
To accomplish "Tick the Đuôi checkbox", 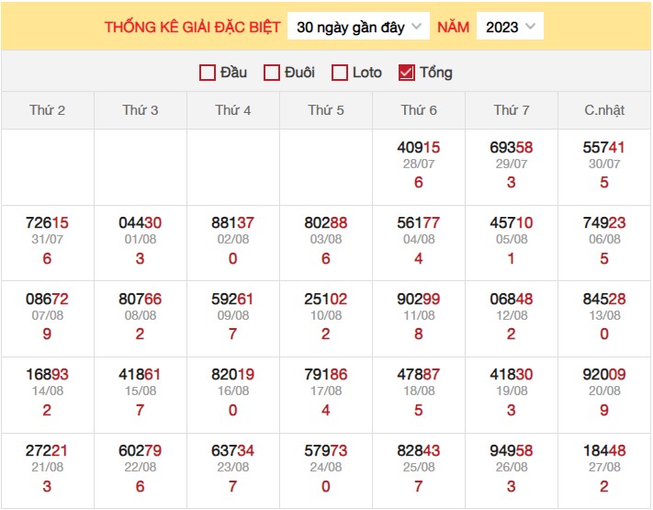I will click(272, 73).
